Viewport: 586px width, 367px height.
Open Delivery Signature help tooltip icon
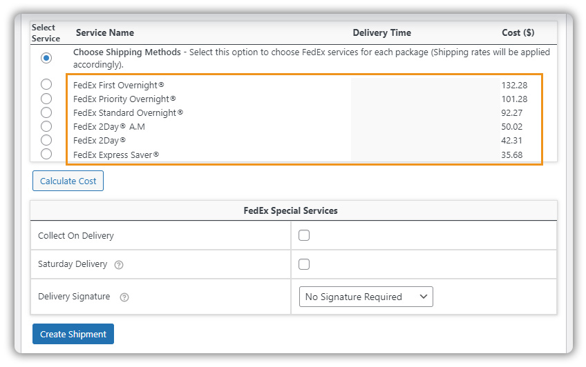tap(124, 297)
